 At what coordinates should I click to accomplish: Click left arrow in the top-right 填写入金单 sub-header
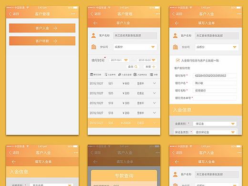[177, 23]
